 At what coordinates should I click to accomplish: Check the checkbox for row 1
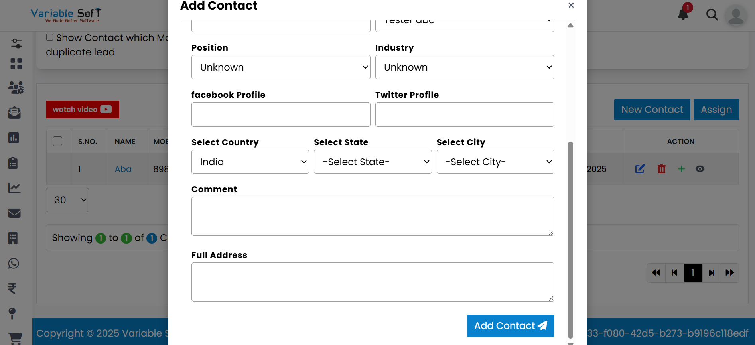57,169
